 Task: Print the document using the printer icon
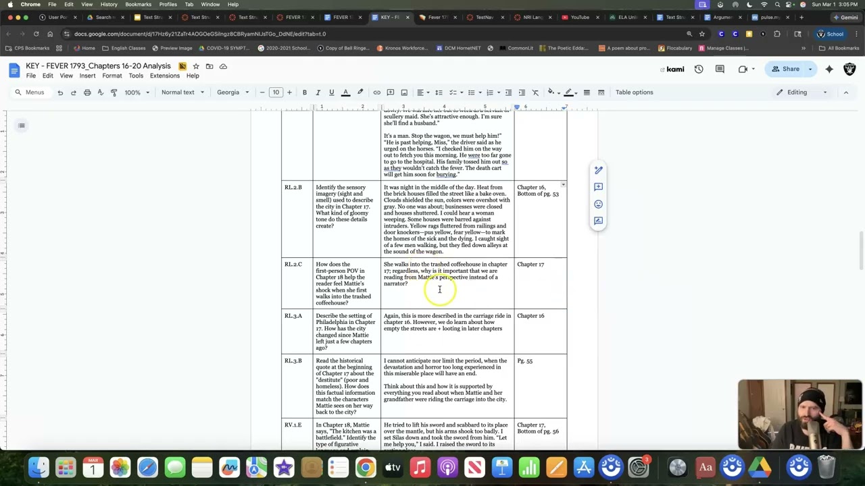click(x=87, y=92)
